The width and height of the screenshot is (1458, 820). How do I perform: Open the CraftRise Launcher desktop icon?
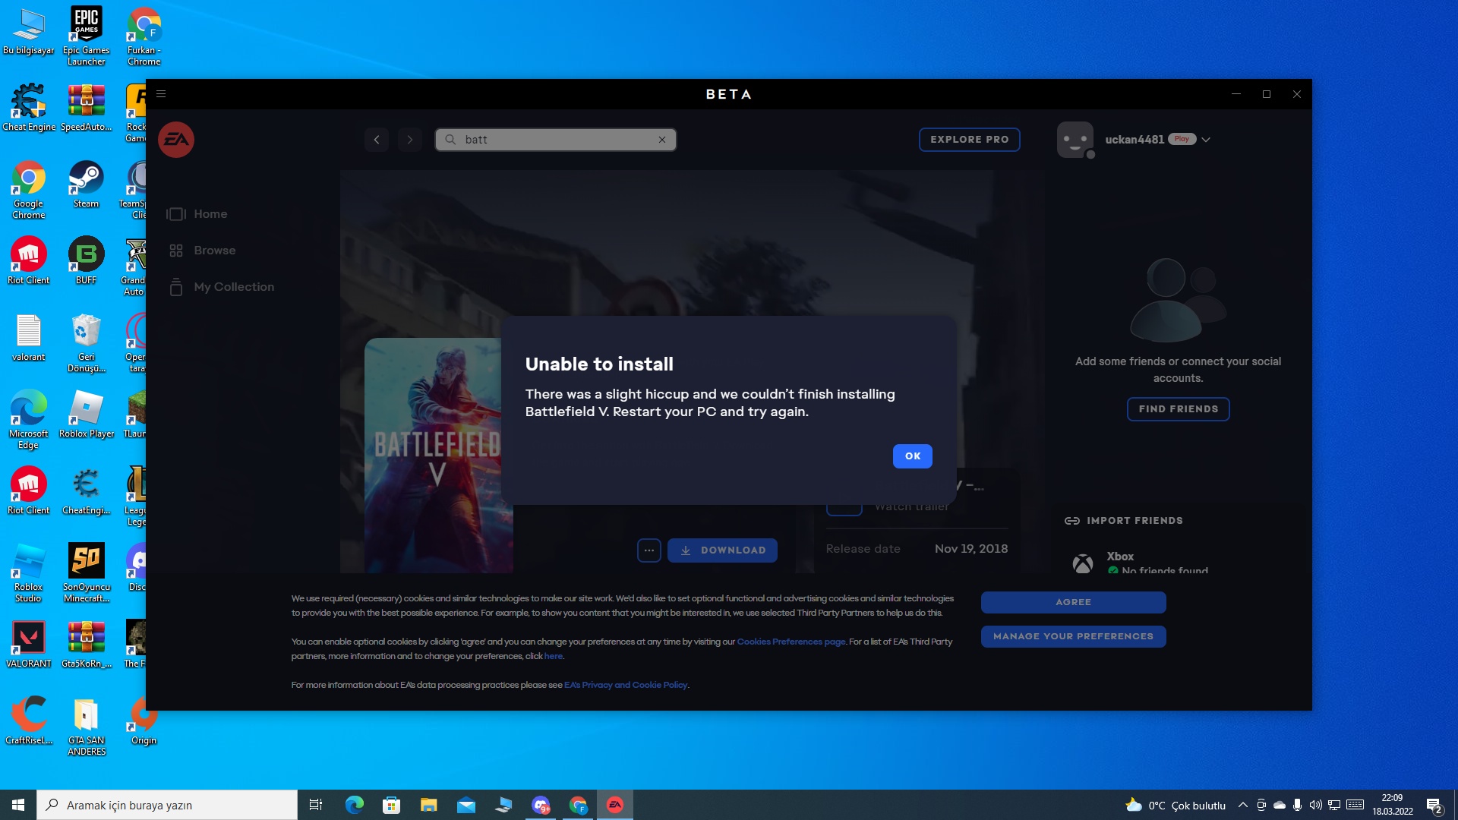pos(29,721)
